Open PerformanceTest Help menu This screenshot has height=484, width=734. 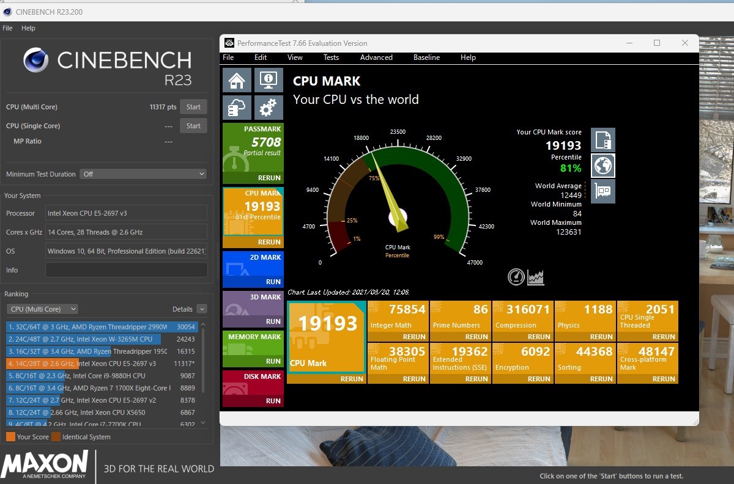click(468, 57)
